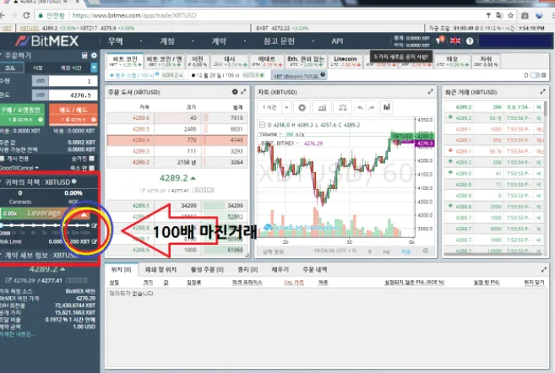555x373 pixels.
Task: Open GoodTillCancel time-in-force dropdown
Action: point(19,168)
